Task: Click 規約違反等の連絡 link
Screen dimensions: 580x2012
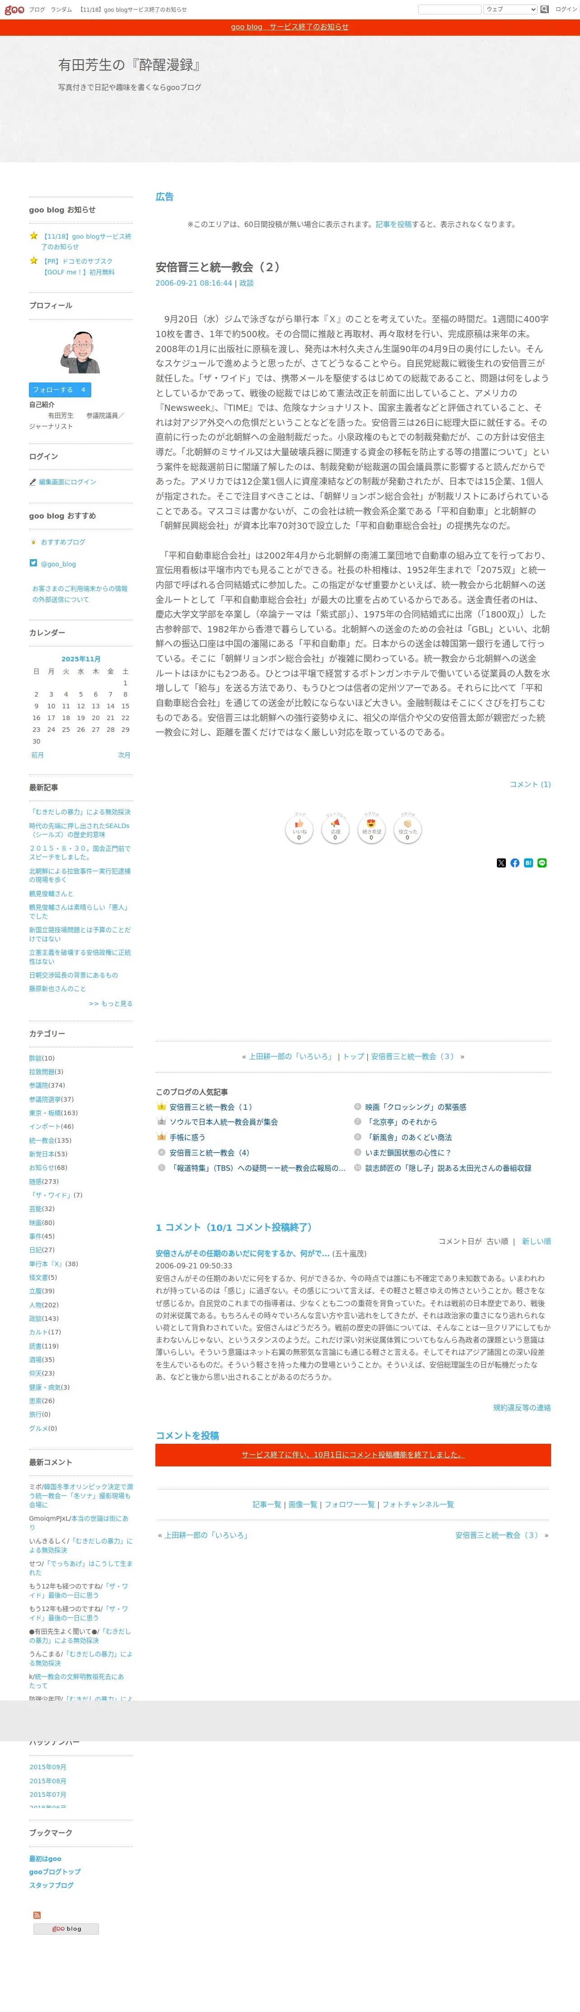Action: pyautogui.click(x=521, y=1408)
